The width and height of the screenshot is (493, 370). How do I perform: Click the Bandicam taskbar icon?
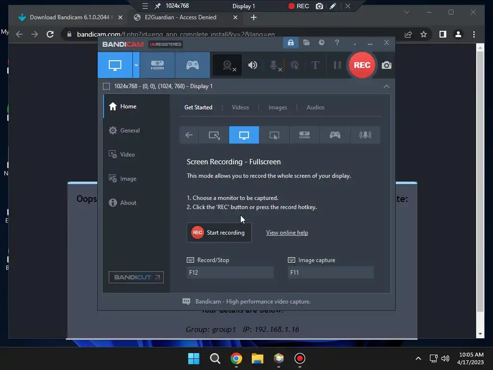[299, 358]
